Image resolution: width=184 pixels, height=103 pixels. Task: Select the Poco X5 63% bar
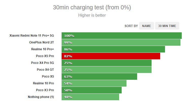pyautogui.click(x=99, y=76)
